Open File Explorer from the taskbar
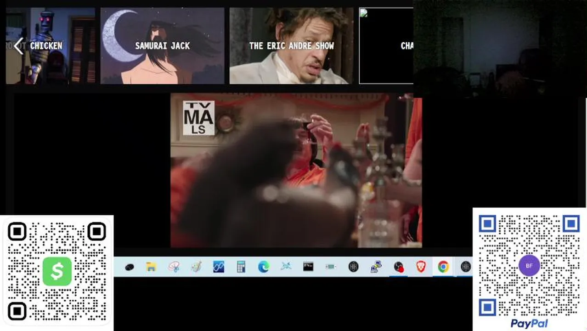This screenshot has height=331, width=587. (151, 267)
